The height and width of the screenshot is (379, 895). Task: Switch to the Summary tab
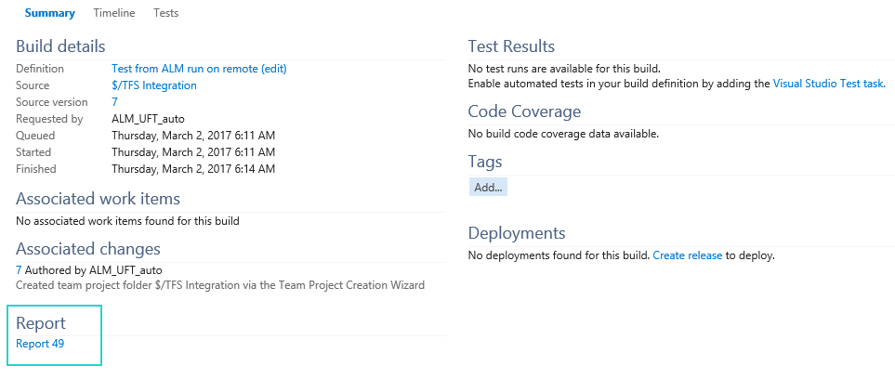pyautogui.click(x=50, y=13)
